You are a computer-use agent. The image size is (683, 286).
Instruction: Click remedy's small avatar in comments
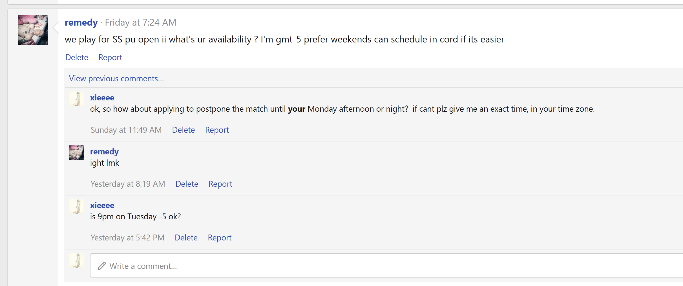pos(76,153)
